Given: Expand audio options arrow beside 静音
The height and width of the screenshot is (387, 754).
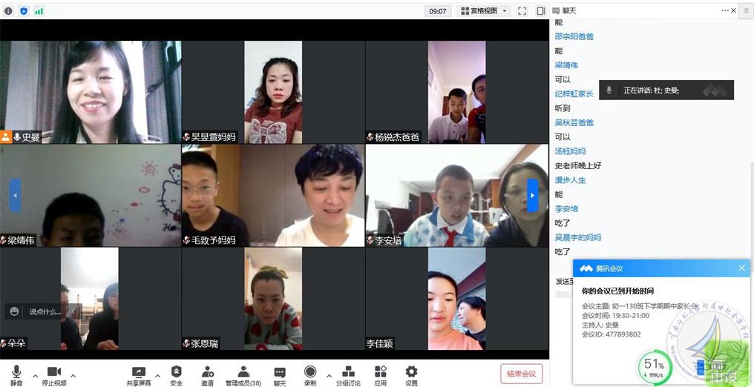Looking at the screenshot, I should point(35,375).
